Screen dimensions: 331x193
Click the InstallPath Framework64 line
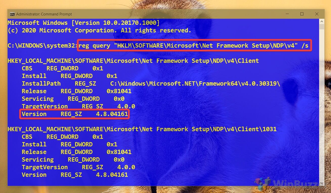coord(151,84)
